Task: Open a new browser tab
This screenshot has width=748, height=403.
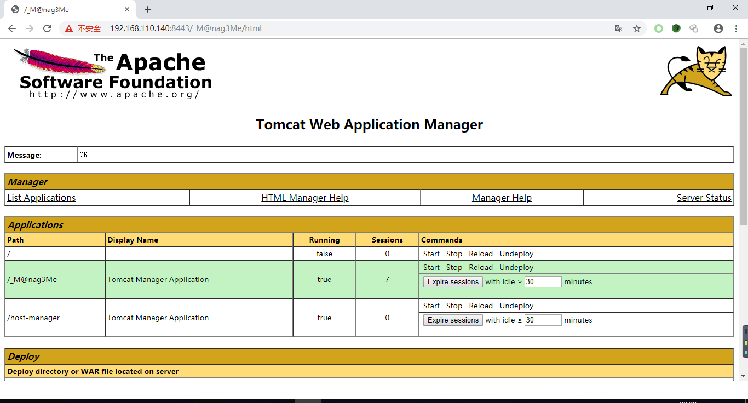Action: [148, 9]
